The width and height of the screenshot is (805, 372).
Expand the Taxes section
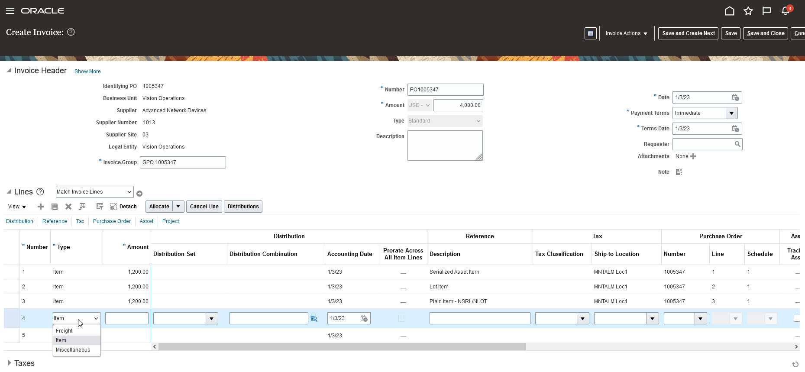(9, 363)
